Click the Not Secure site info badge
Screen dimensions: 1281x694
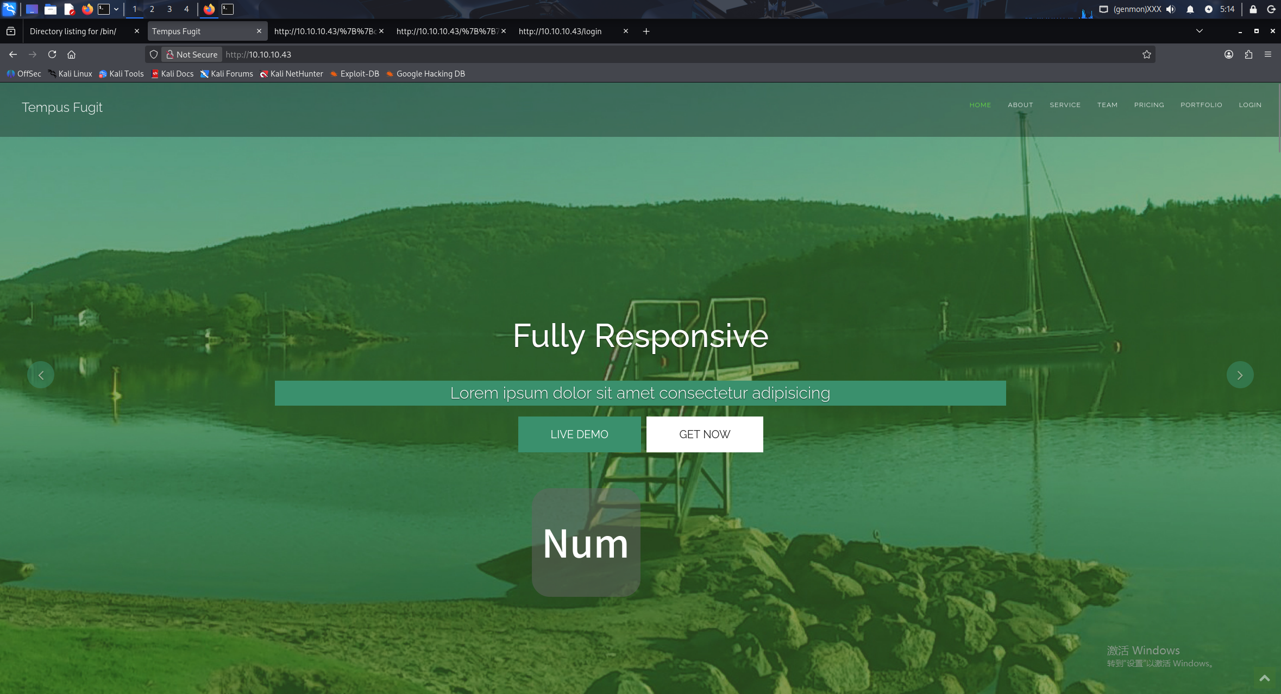192,54
